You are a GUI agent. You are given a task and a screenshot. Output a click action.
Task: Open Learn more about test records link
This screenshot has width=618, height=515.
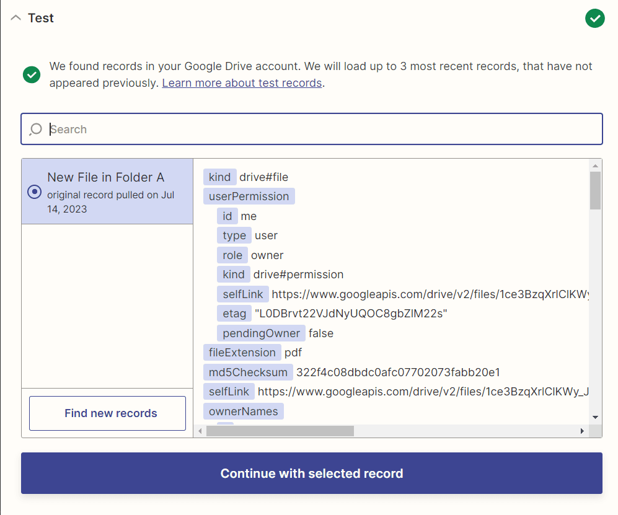point(242,83)
